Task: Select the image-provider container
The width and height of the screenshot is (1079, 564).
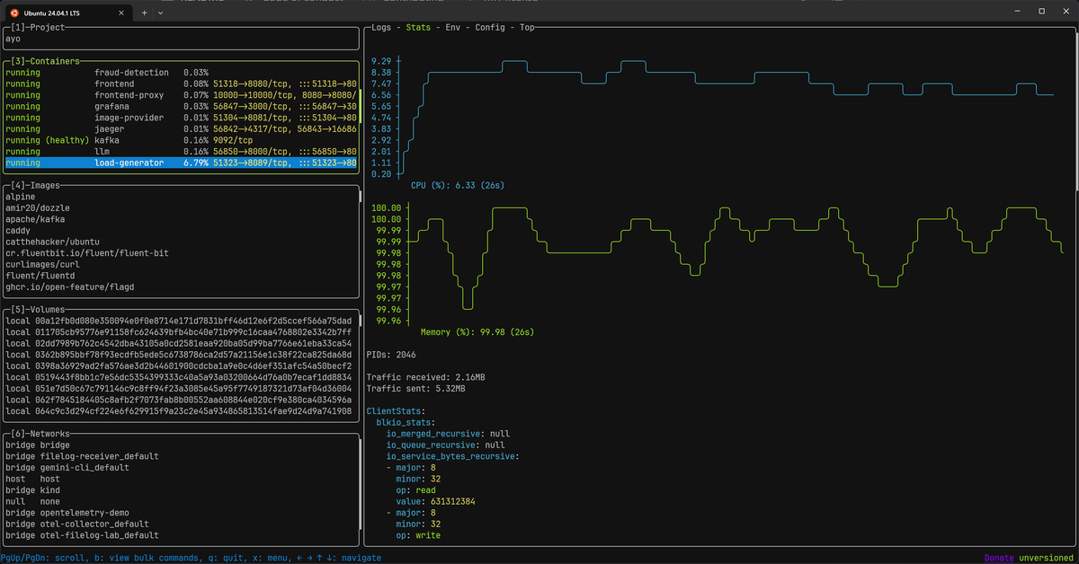Action: click(180, 118)
